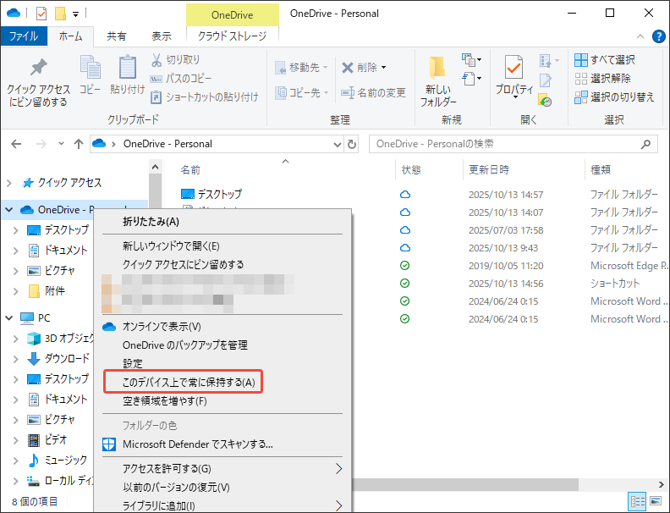Open the デスクトップ folder in the file list

[x=211, y=194]
